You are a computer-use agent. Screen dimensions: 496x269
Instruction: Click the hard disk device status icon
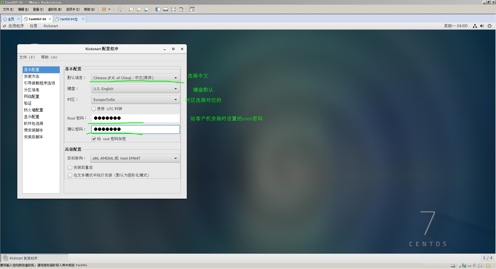(x=453, y=265)
